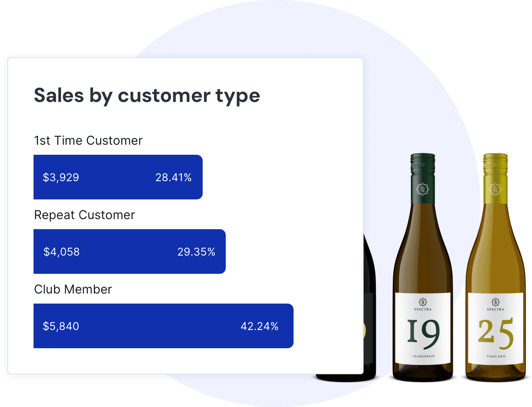This screenshot has width=532, height=407.
Task: Click the Spectra emblem above number 19
Action: click(423, 302)
